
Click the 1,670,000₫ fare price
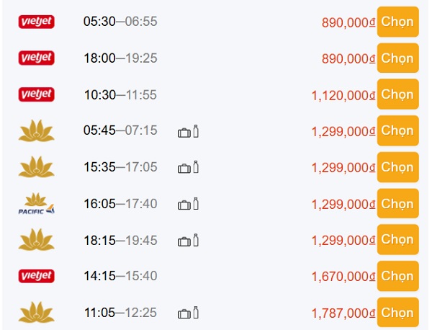tap(343, 277)
